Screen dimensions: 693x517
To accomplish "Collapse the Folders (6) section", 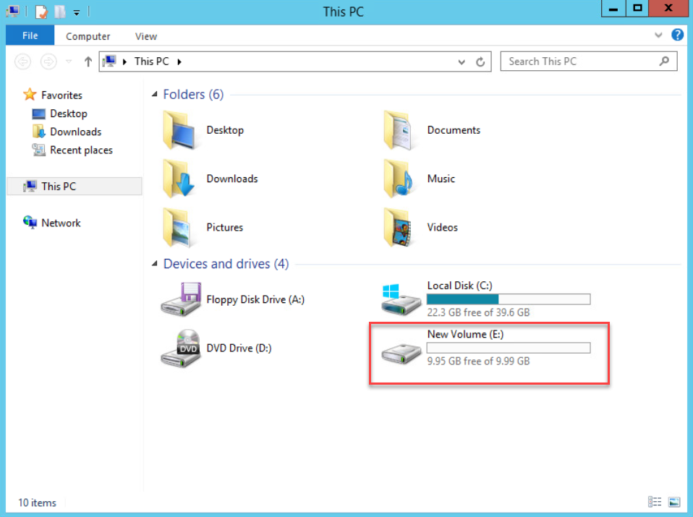I will (155, 94).
